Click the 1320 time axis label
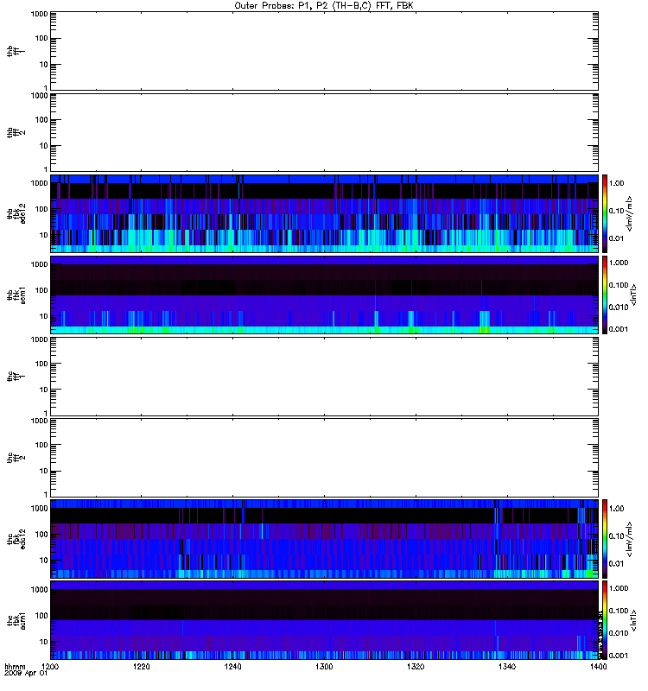Viewport: 648px width, 691px height. [x=416, y=666]
